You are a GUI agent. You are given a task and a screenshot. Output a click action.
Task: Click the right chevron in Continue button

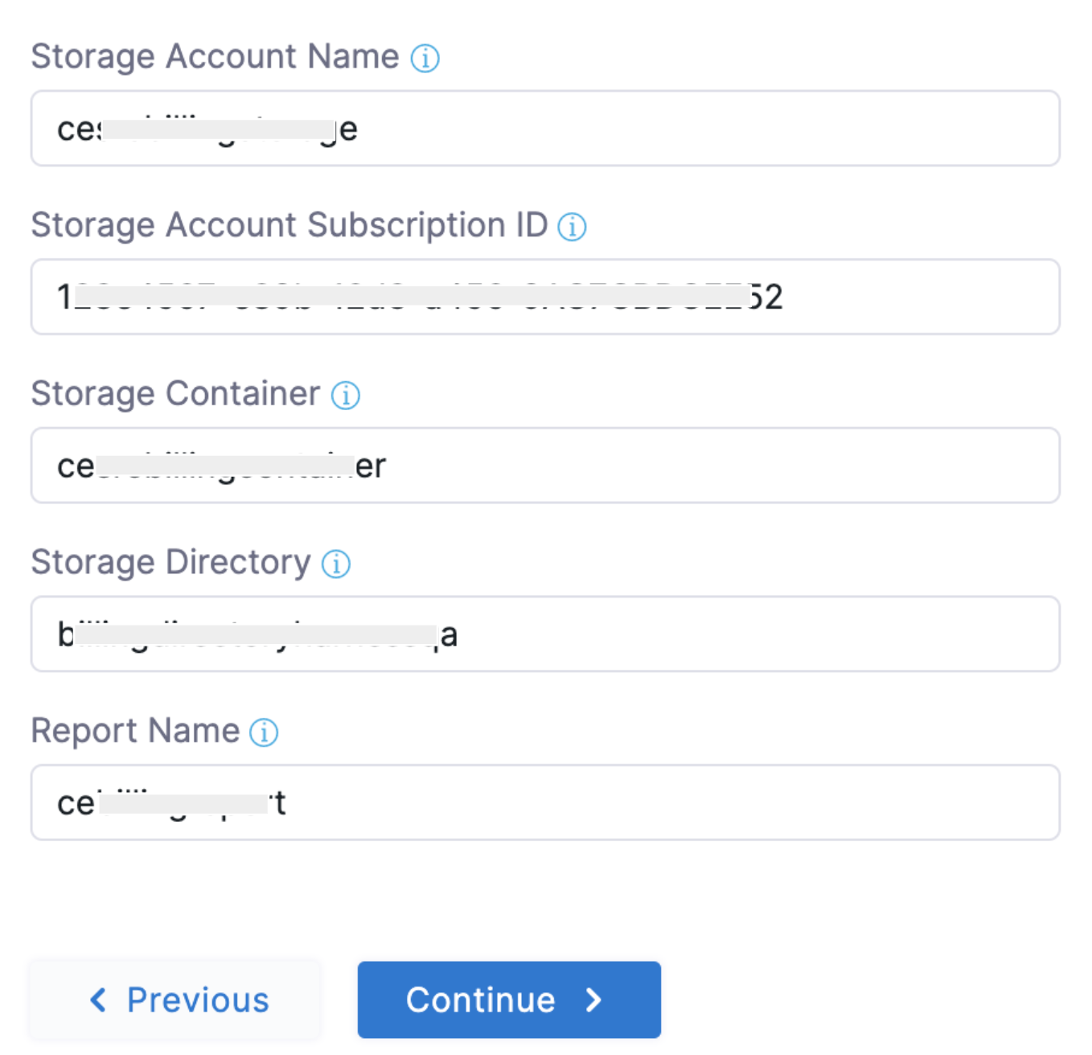click(x=593, y=1000)
